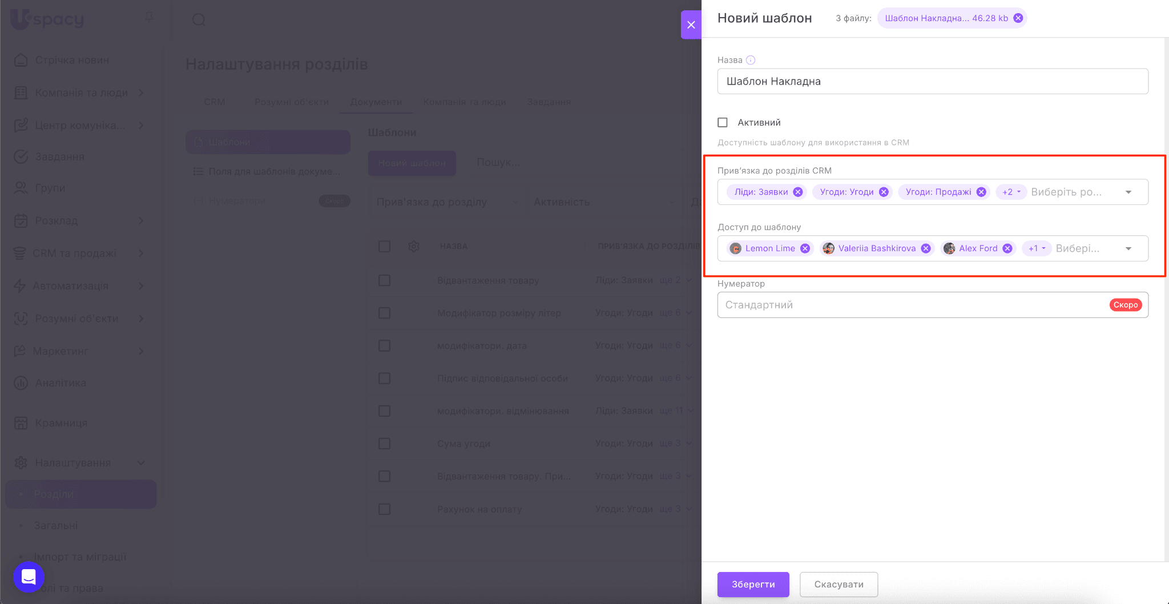
Task: Check the Сума угоди row checkbox
Action: tap(385, 444)
